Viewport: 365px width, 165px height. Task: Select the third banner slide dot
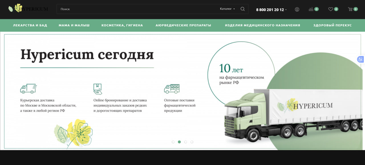[x=186, y=142]
